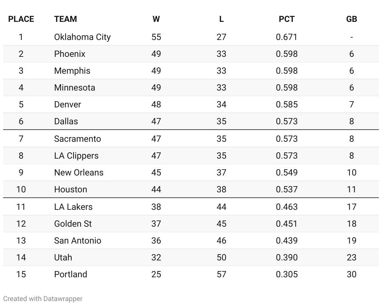Screen dimensions: 382x306
Task: Click New Orleans' 45 wins value
Action: [156, 172]
